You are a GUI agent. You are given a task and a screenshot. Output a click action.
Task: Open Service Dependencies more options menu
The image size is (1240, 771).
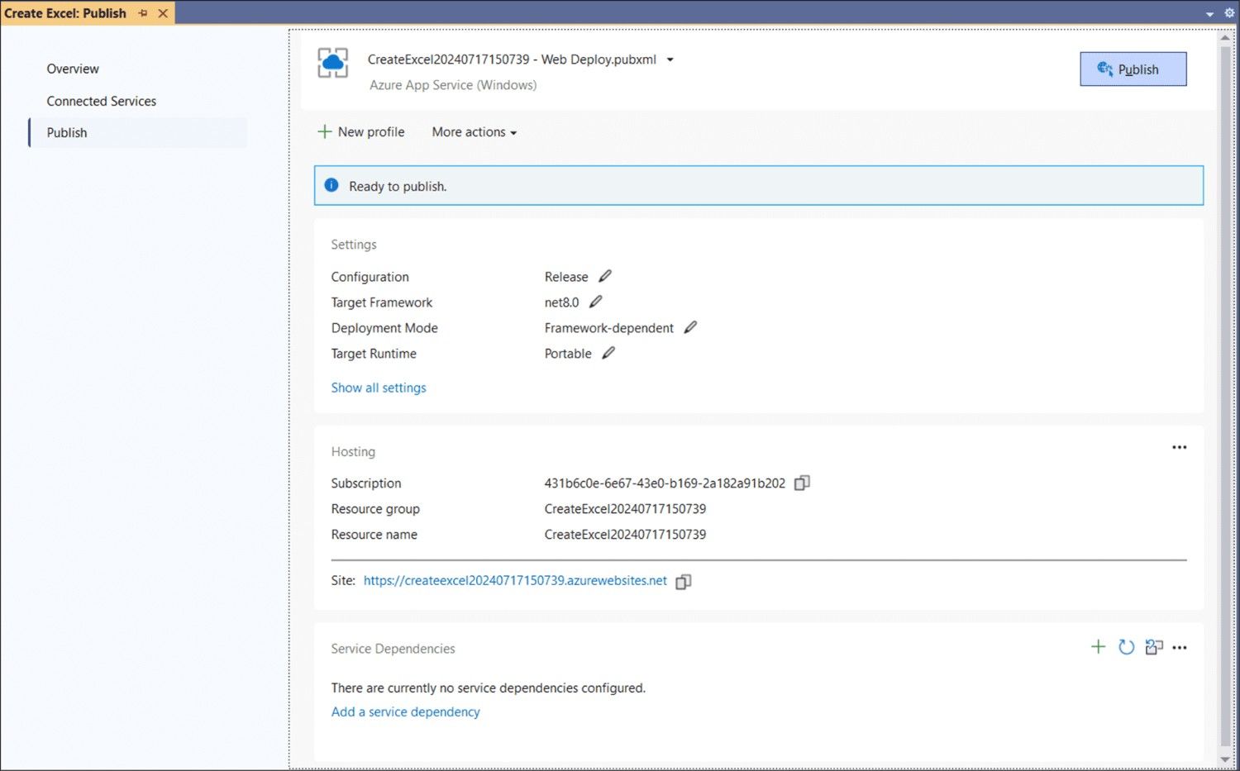[1179, 648]
